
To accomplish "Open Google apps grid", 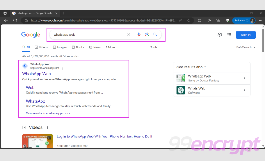I will 229,34.
